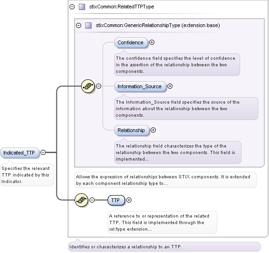Collapse the Indicated_TTP node

(x=43, y=152)
